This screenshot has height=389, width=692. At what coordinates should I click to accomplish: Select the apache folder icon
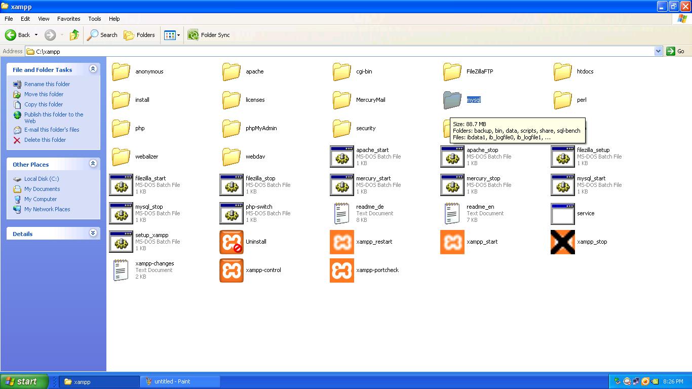click(x=232, y=72)
